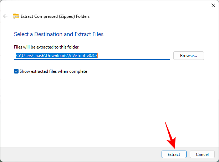
Task: Cancel the extraction dialog
Action: 202,154
